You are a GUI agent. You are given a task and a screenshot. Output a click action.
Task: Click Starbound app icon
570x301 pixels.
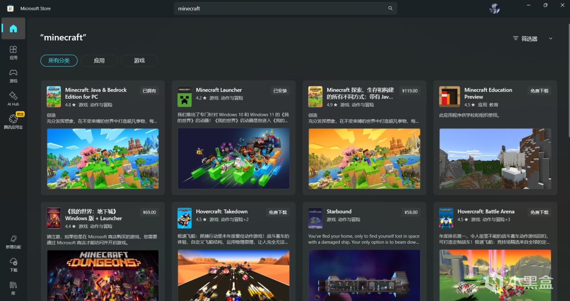tap(315, 218)
